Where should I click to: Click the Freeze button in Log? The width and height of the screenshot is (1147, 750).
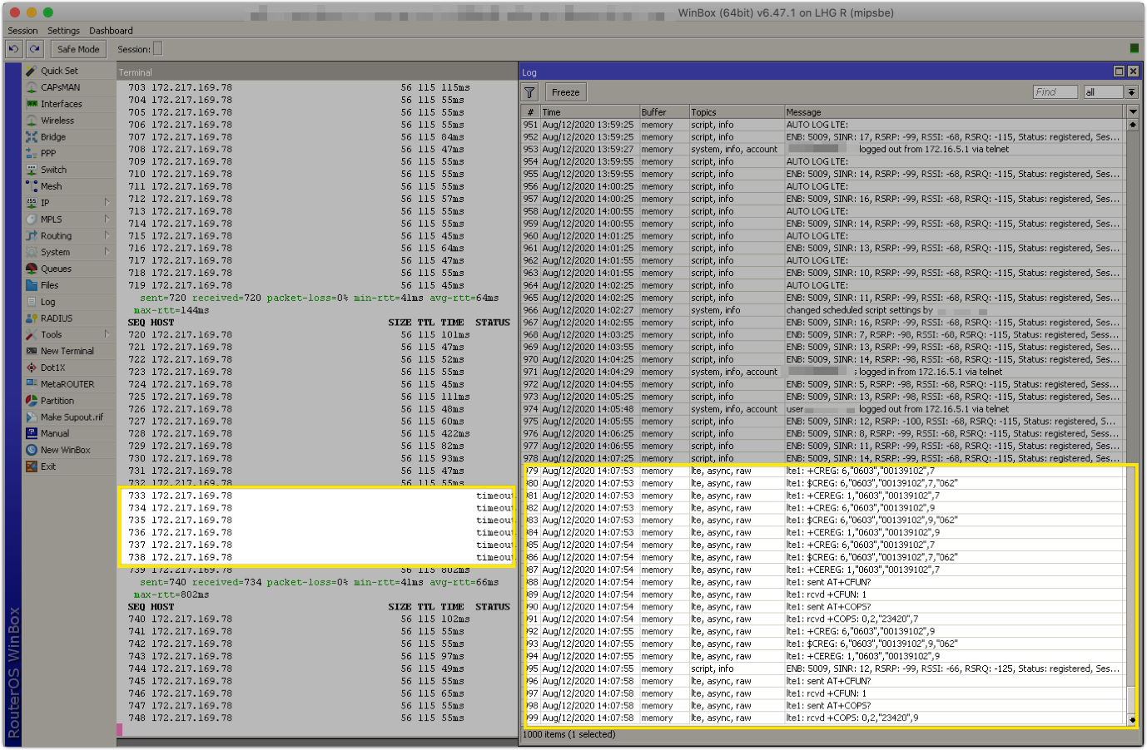pos(565,92)
